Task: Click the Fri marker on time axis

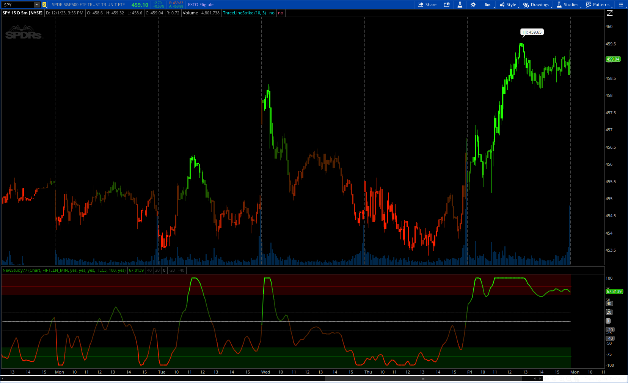Action: click(469, 372)
